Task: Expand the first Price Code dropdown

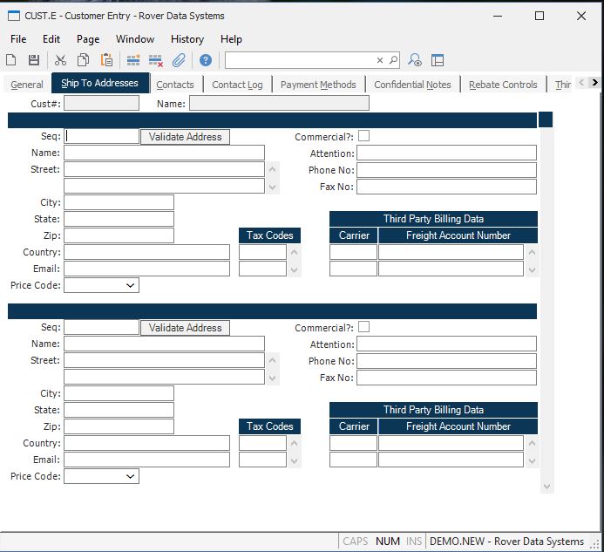Action: [131, 285]
